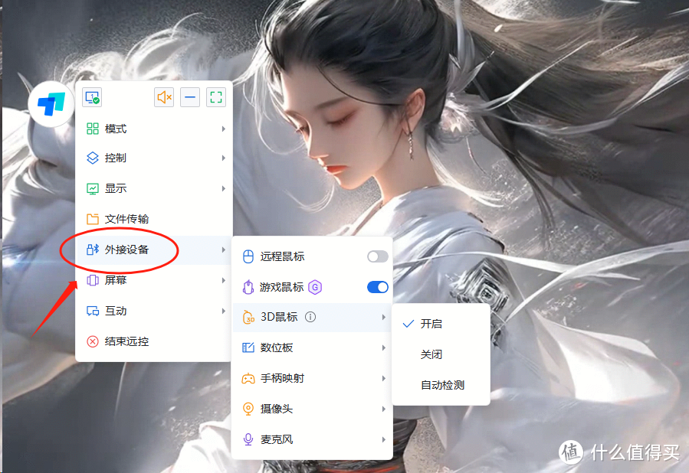Click the 数位板 tablet icon
Screen dimensions: 689x473
tap(248, 347)
